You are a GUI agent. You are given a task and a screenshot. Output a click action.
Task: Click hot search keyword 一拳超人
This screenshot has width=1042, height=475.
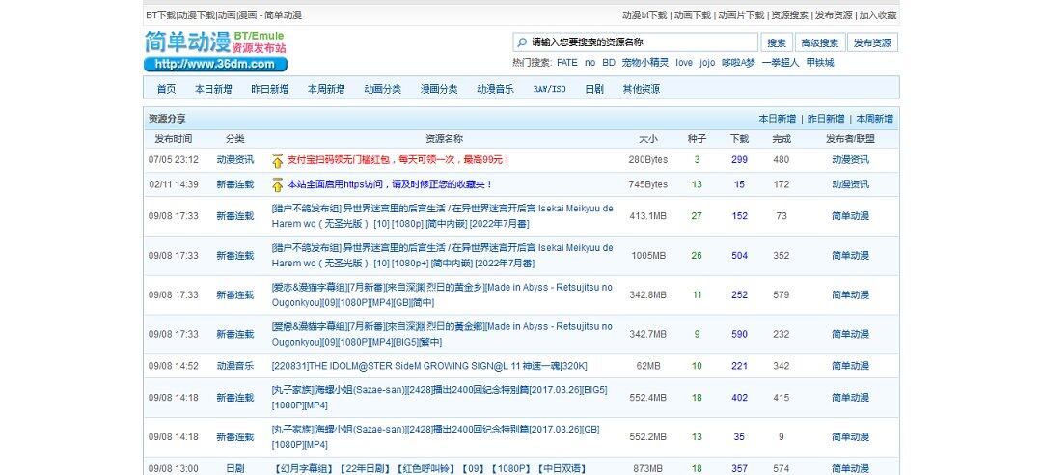[781, 63]
